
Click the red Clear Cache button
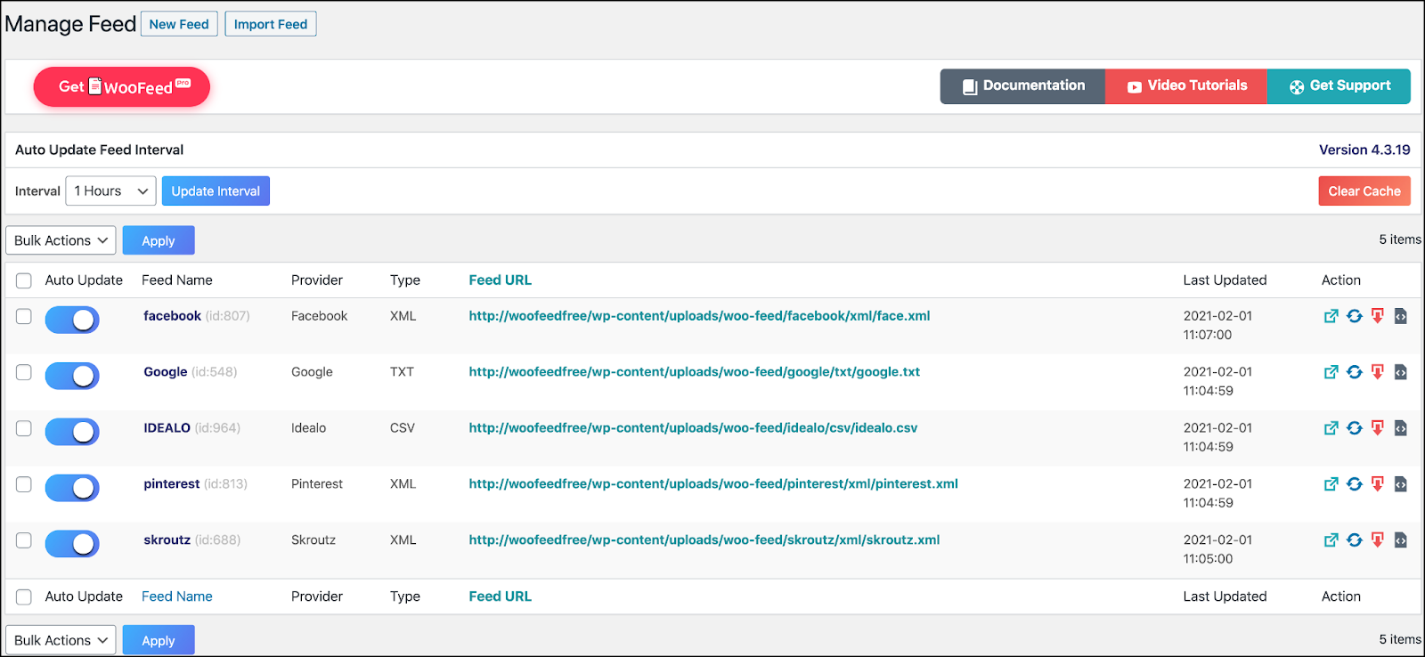point(1364,191)
